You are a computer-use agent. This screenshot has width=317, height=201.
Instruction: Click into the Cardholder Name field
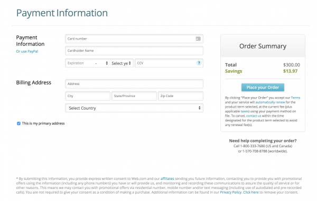134,51
